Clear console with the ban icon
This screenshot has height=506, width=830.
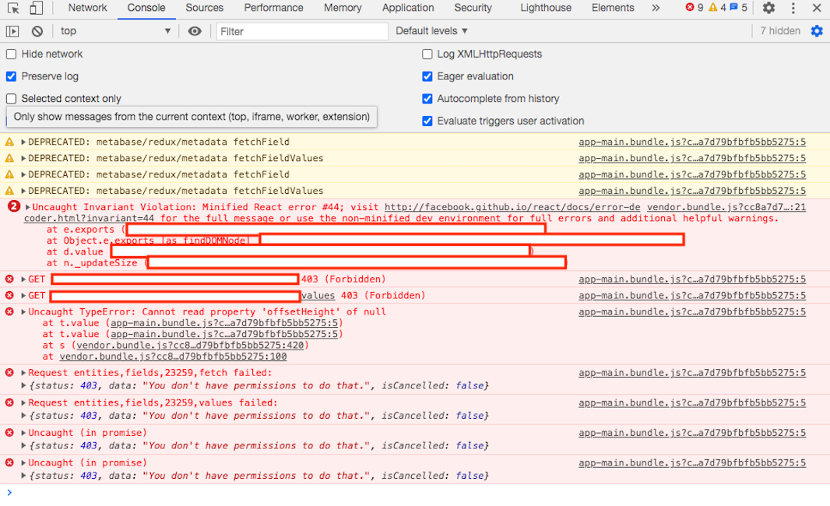(x=37, y=31)
